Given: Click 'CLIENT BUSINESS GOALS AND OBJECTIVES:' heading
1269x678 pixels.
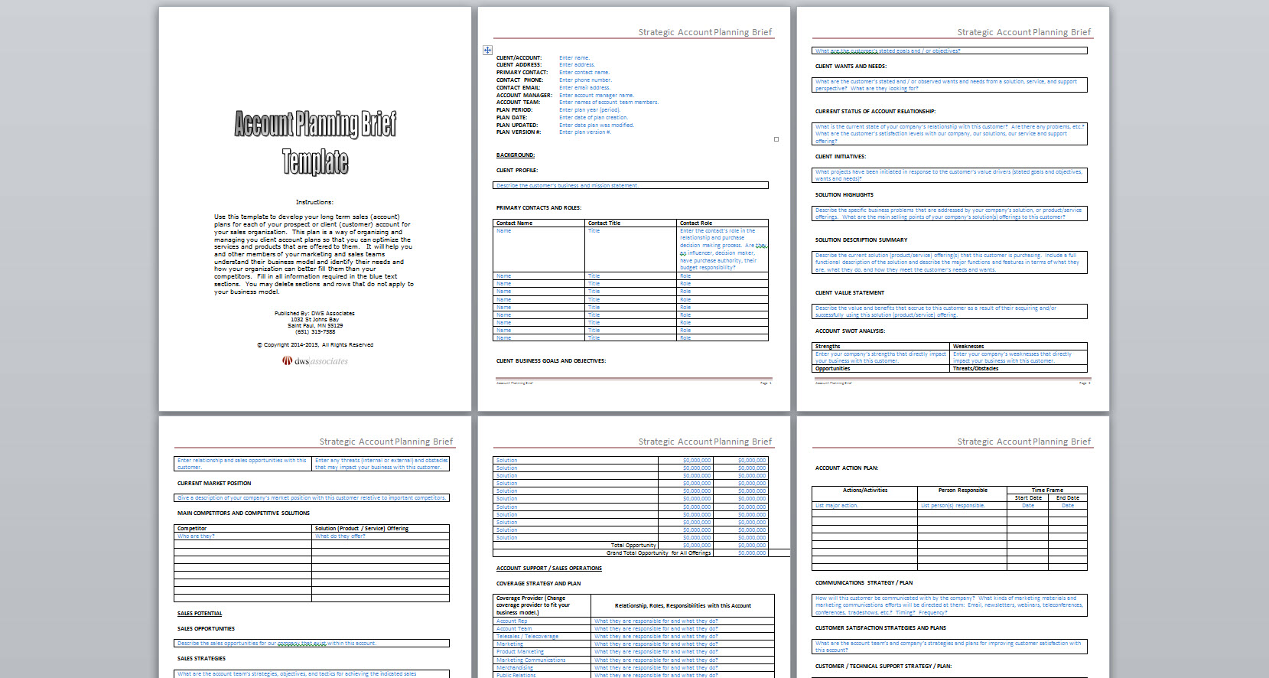Looking at the screenshot, I should [x=551, y=361].
